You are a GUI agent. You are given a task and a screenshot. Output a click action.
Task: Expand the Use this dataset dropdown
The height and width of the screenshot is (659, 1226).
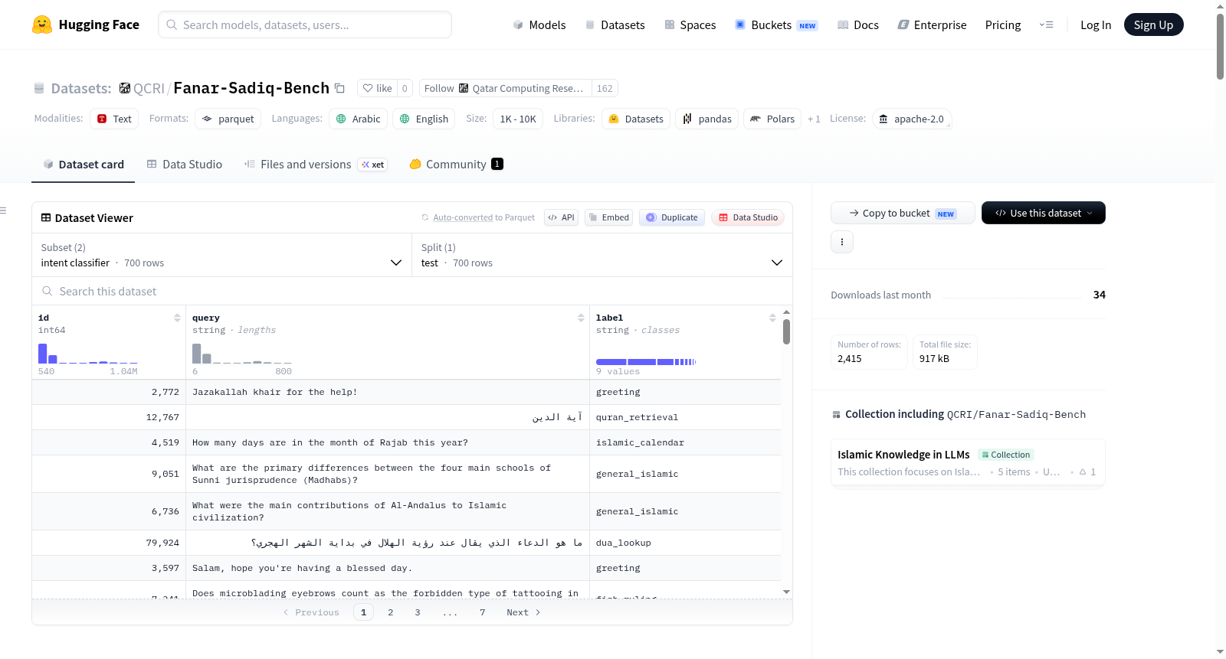click(1043, 213)
